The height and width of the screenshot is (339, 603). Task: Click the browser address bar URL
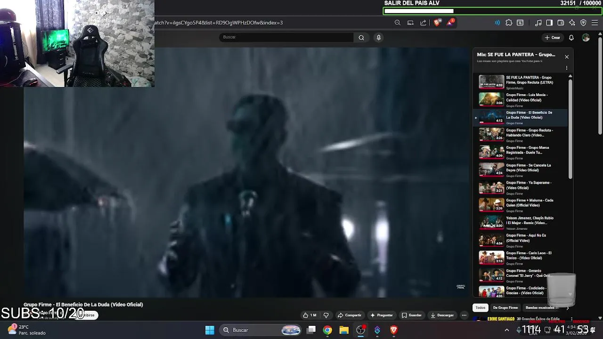[219, 23]
